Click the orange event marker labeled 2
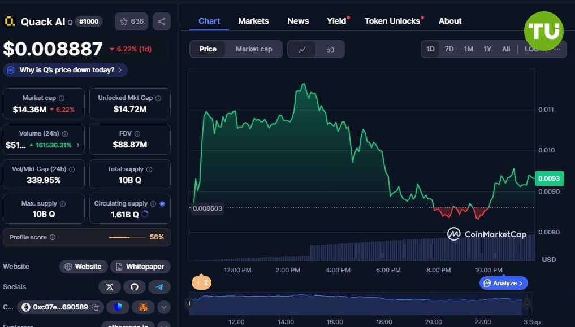This screenshot has width=575, height=327. (201, 282)
